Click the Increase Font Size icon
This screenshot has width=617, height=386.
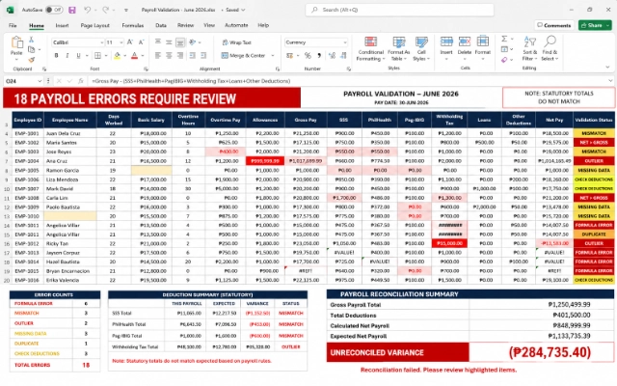pos(130,42)
